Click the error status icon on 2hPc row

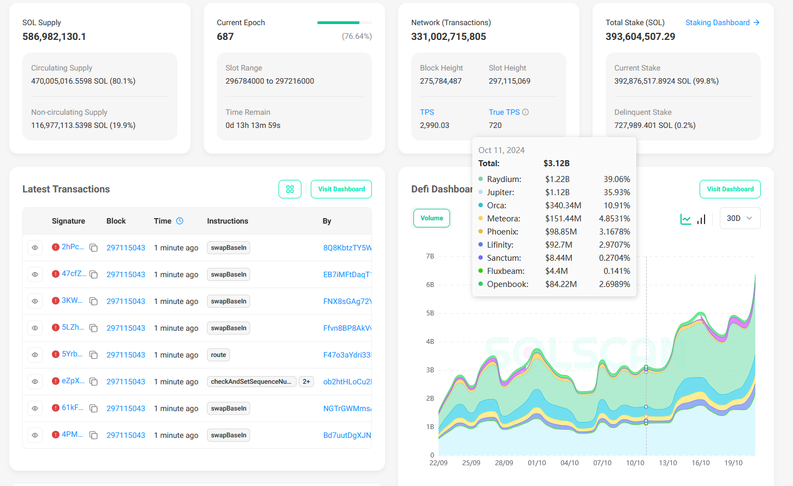(x=56, y=247)
